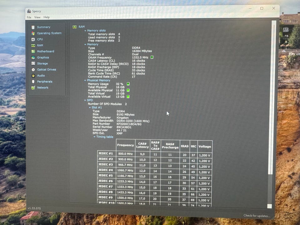
Task: Click the JEDEC #1 row label
Action: pos(106,153)
